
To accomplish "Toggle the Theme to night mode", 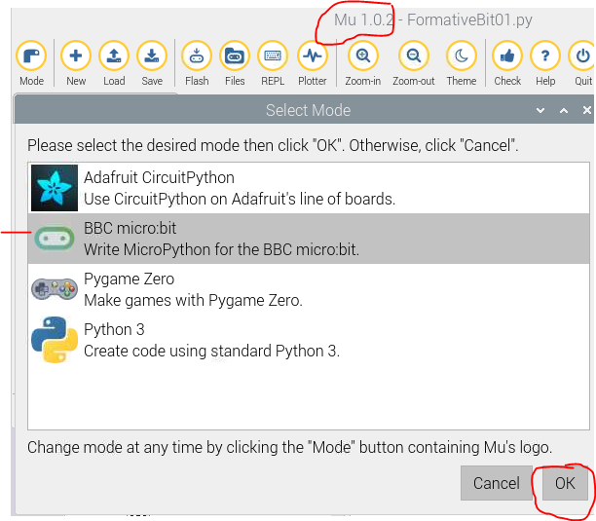I will pyautogui.click(x=461, y=63).
